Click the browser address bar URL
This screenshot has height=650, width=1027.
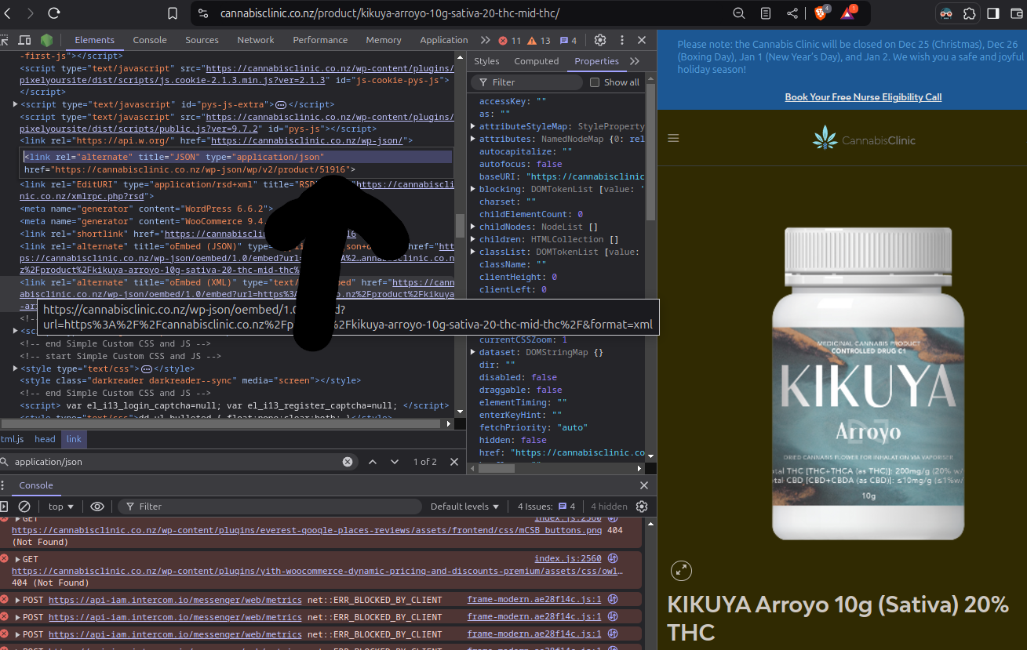[x=390, y=13]
